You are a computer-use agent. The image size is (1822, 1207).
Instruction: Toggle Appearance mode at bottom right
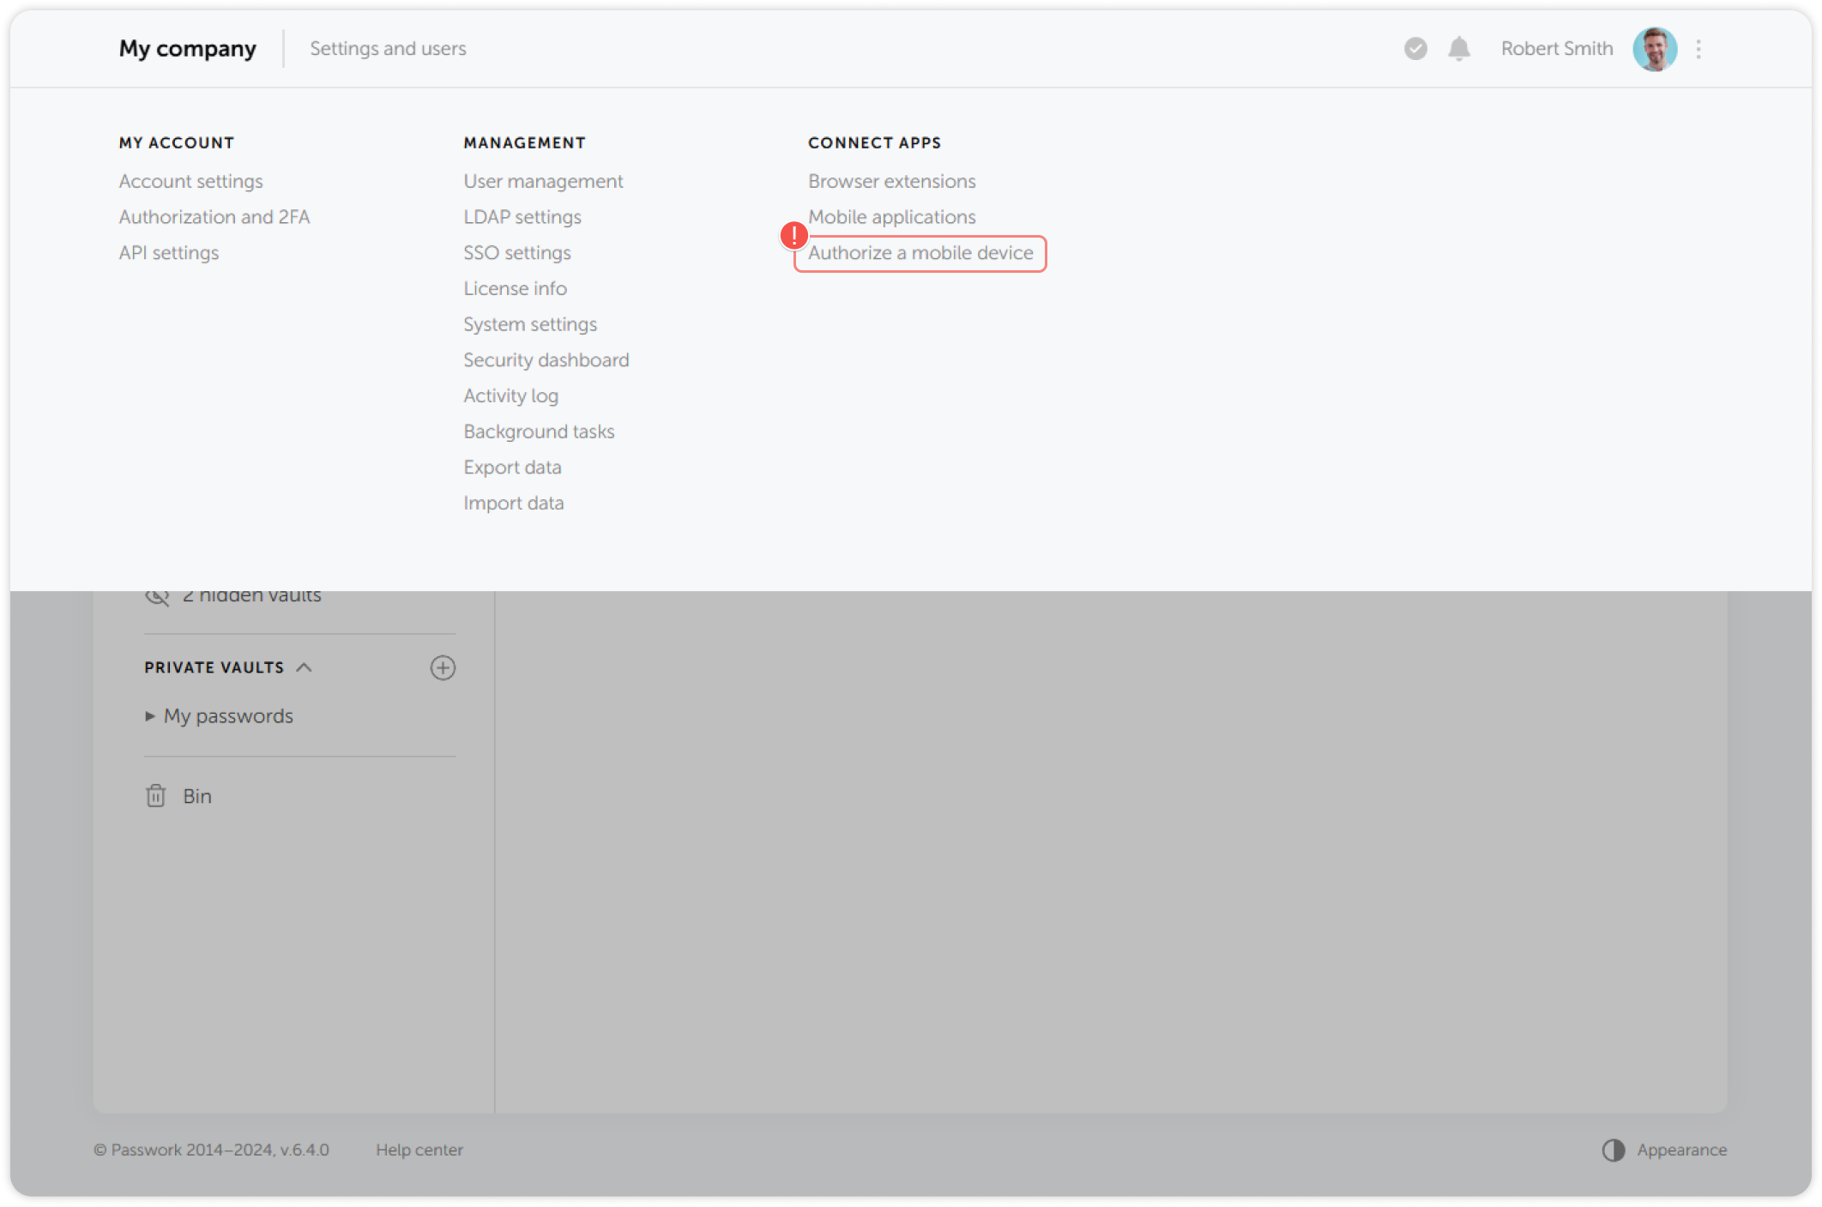(x=1664, y=1150)
